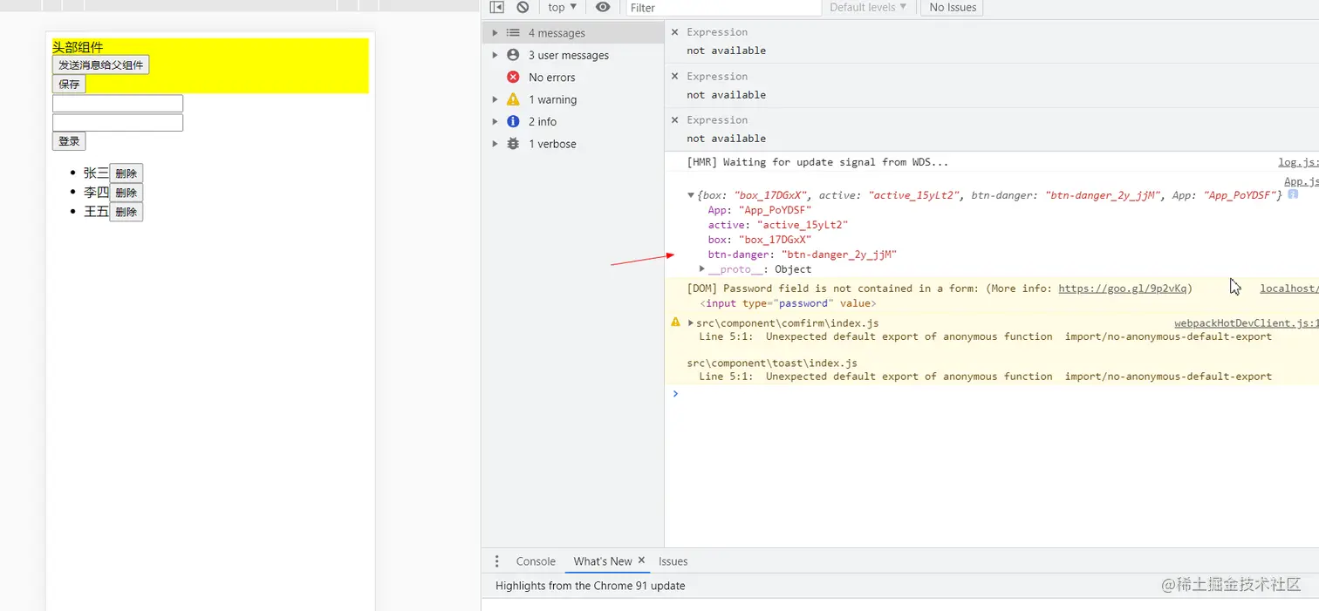Close the What's New drawer tab
This screenshot has height=611, width=1319.
[x=641, y=560]
